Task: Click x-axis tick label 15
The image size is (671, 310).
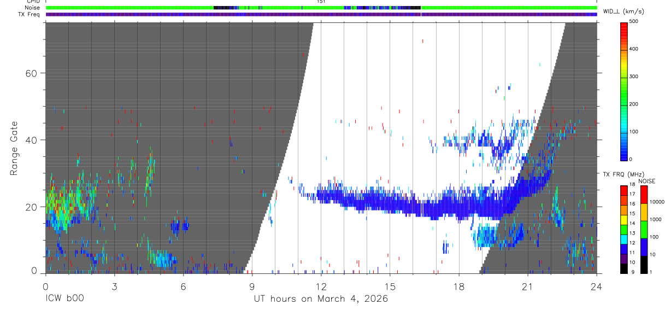Action: pyautogui.click(x=390, y=286)
